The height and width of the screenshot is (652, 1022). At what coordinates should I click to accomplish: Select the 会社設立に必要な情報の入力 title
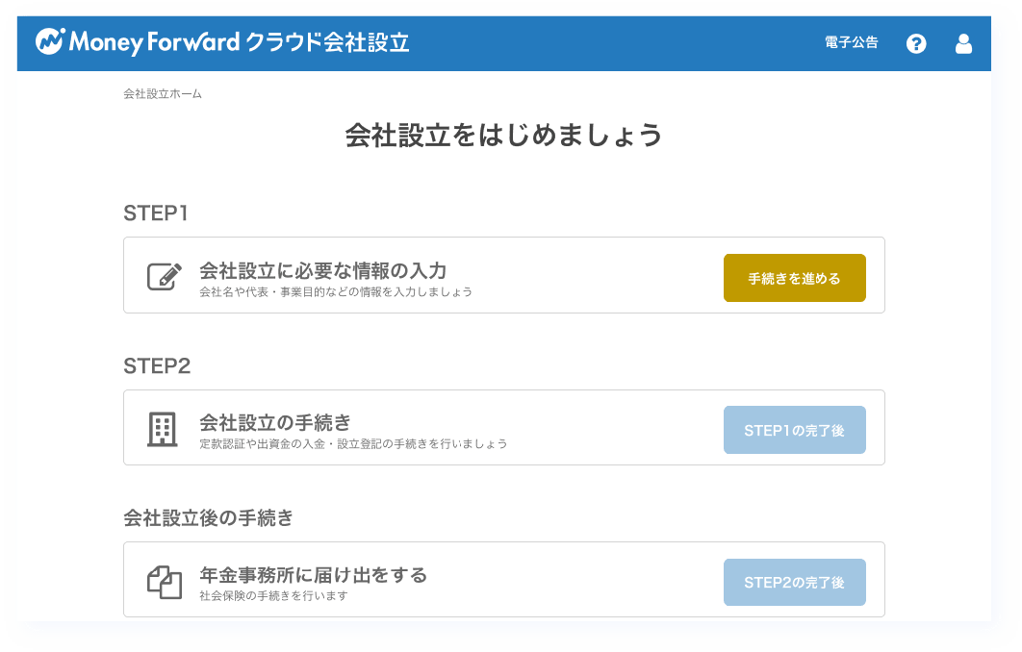[x=322, y=270]
